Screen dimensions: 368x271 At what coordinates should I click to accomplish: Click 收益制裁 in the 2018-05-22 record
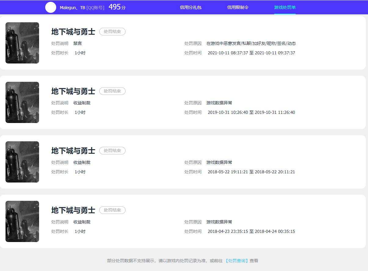point(82,162)
